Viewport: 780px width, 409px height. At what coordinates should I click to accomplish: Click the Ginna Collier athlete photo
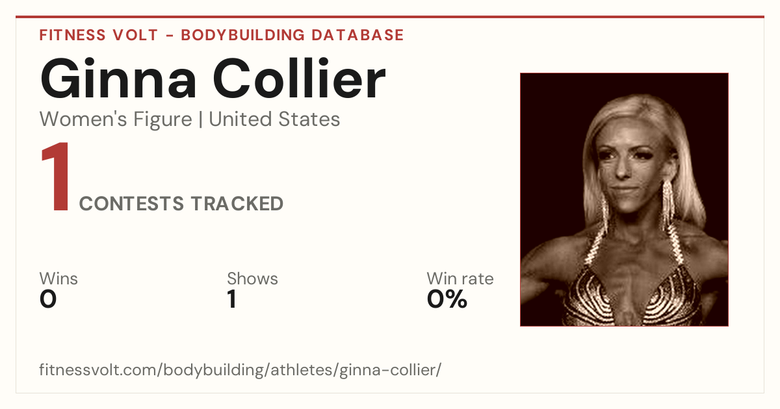click(624, 199)
